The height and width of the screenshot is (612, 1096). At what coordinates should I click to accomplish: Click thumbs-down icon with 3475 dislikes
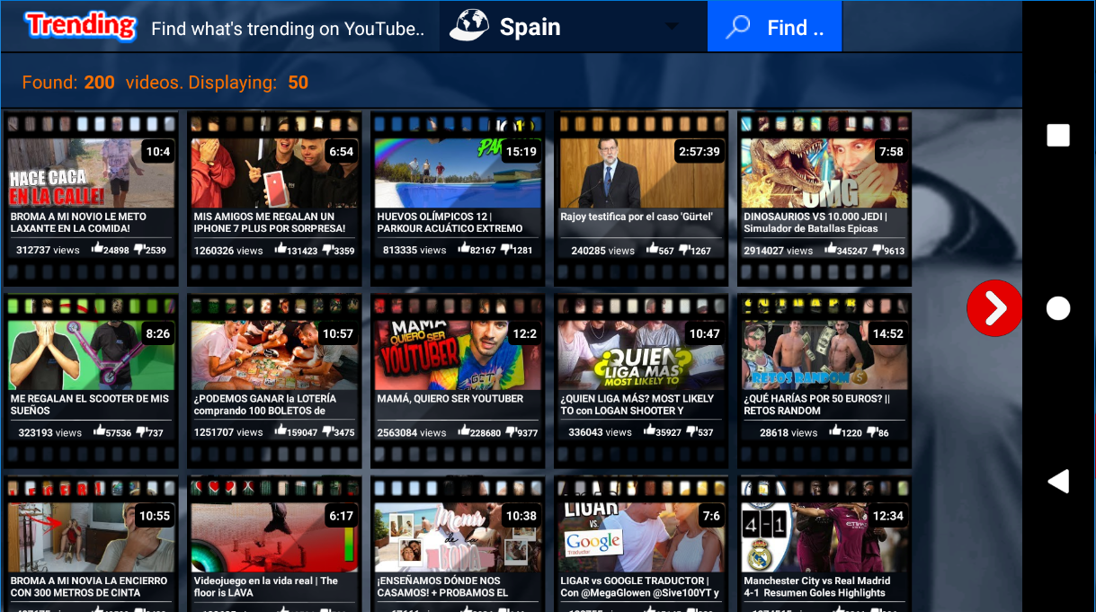[x=327, y=430]
